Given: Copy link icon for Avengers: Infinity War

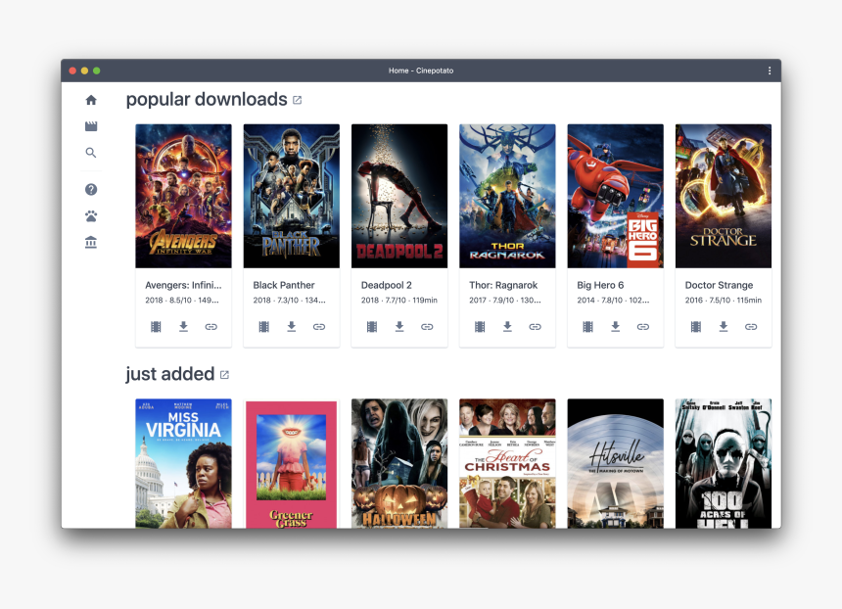Looking at the screenshot, I should pos(211,326).
